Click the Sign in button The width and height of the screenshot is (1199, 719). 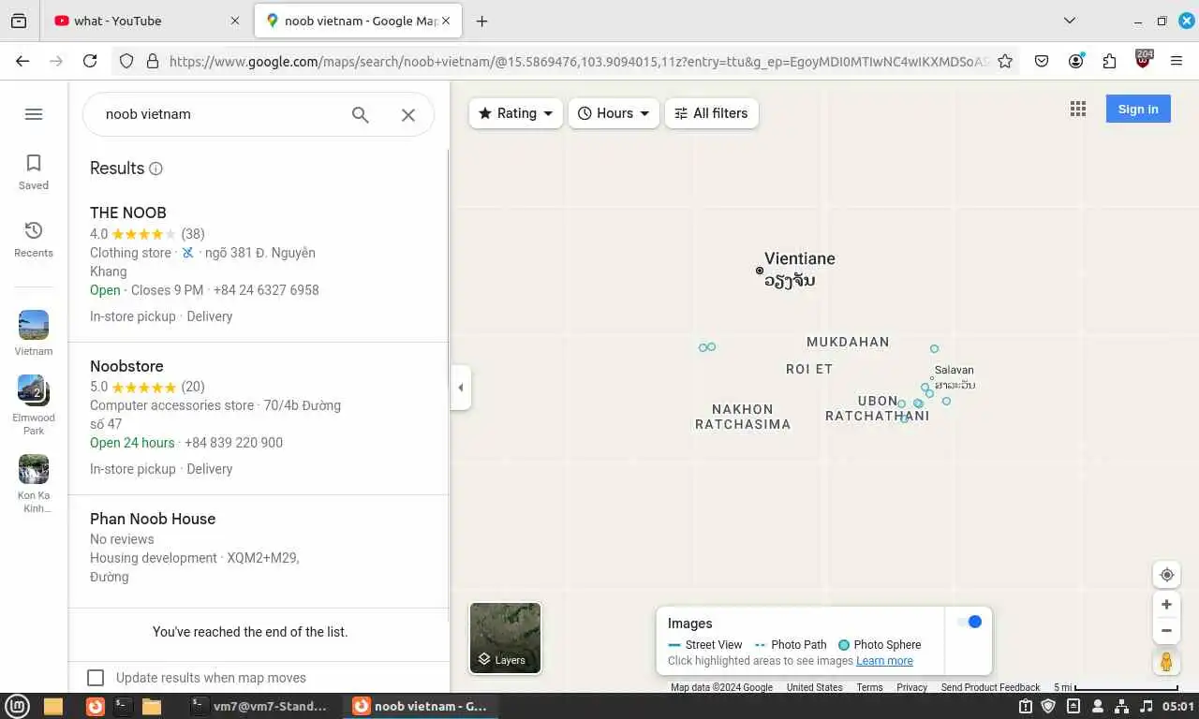point(1138,109)
